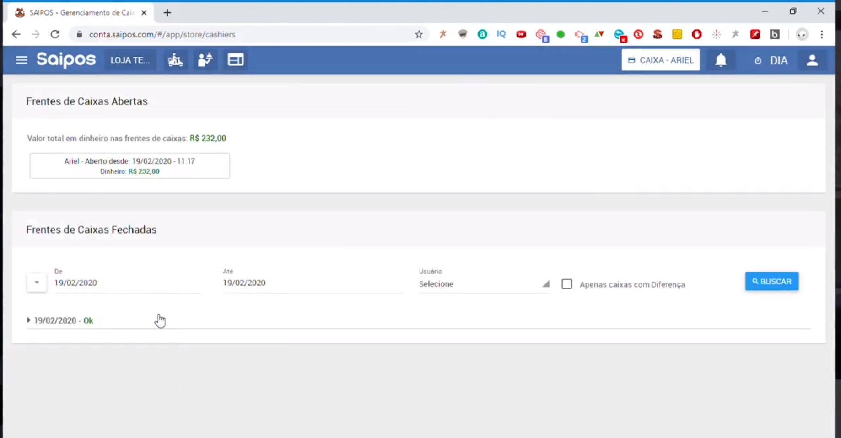Open the LOJA TE store selector
Viewport: 841px width, 438px height.
pyautogui.click(x=130, y=60)
